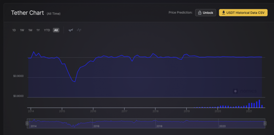Select the All time range
Image resolution: width=274 pixels, height=135 pixels.
pos(56,30)
